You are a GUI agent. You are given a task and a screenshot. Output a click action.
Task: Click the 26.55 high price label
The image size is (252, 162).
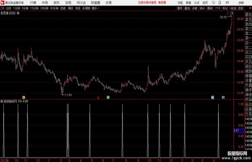(x=223, y=17)
